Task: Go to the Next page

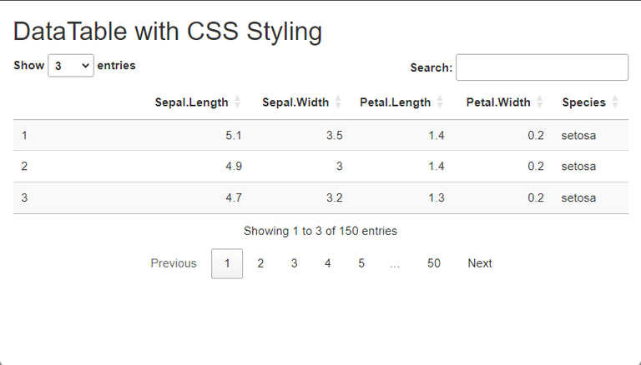Action: [480, 263]
